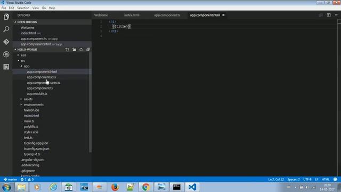Viewport: 341px width, 192px height.
Task: Select Welcome under OPEN EDITORS
Action: click(x=27, y=28)
